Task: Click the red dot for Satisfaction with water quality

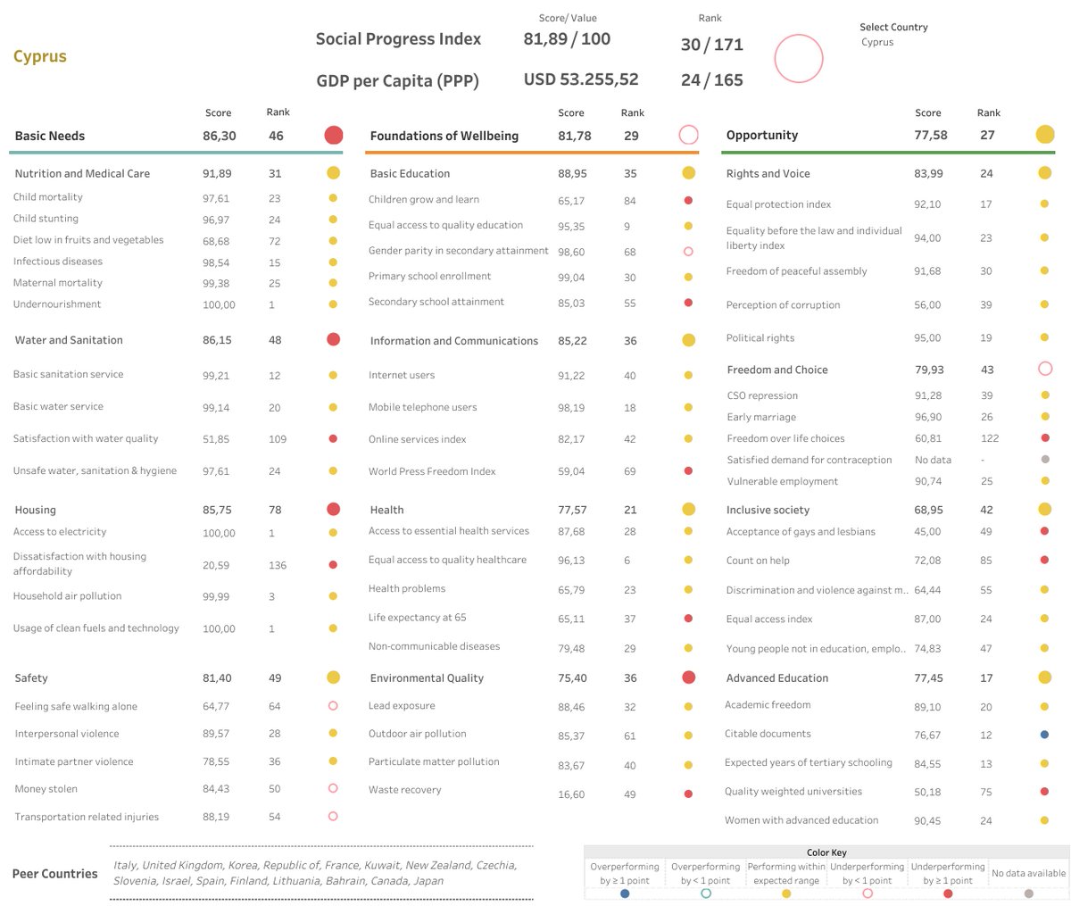Action: 333,438
